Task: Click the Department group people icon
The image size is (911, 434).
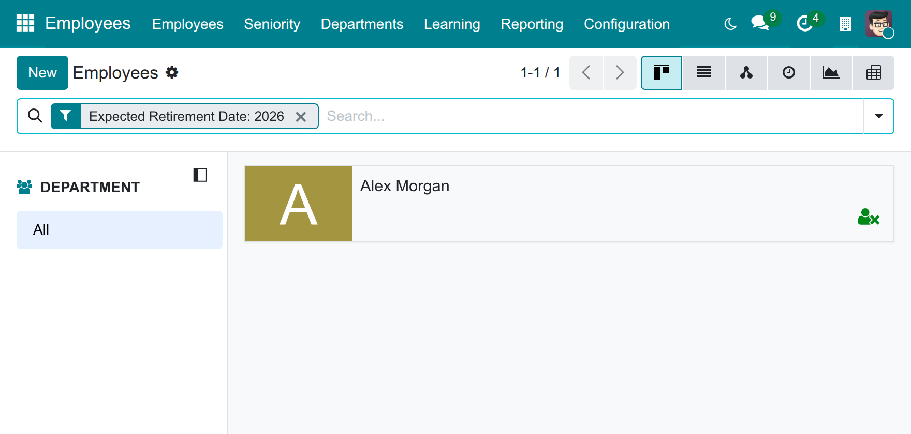Action: tap(24, 187)
